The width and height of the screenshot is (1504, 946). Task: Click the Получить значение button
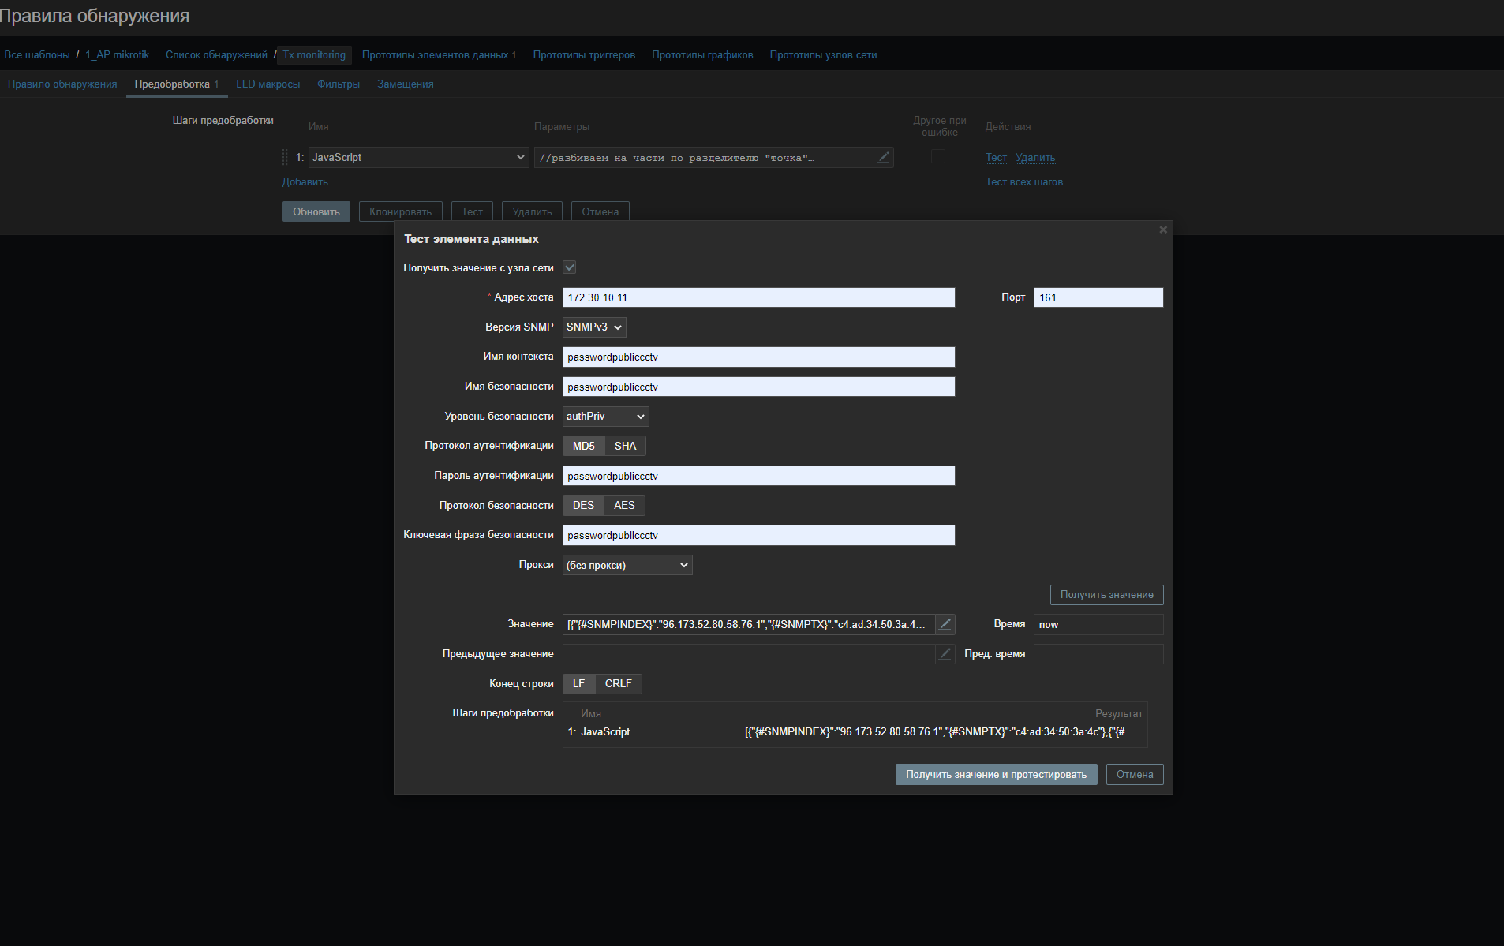[x=1106, y=595]
